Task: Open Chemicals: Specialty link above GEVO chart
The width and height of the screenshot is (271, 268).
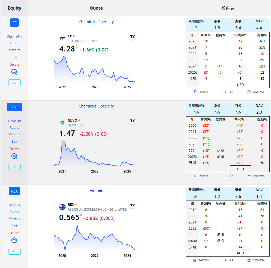Action: [96, 106]
